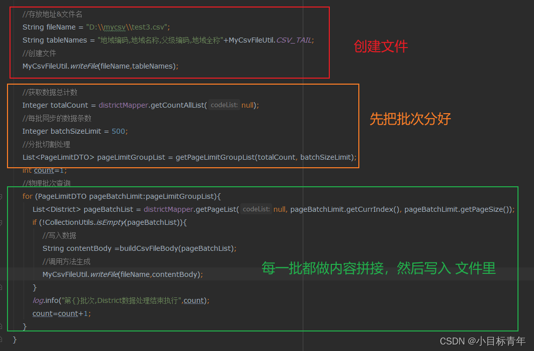This screenshot has height=351, width=534.
Task: Click pageBatchLimit.getPageSize() argument
Action: point(458,209)
